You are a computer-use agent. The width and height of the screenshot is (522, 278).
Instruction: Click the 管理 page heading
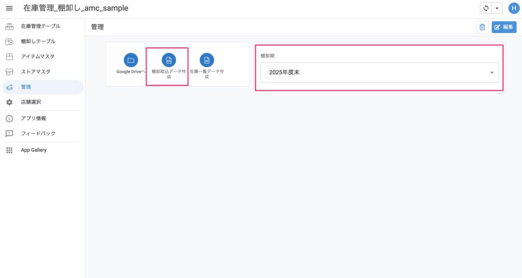click(97, 27)
